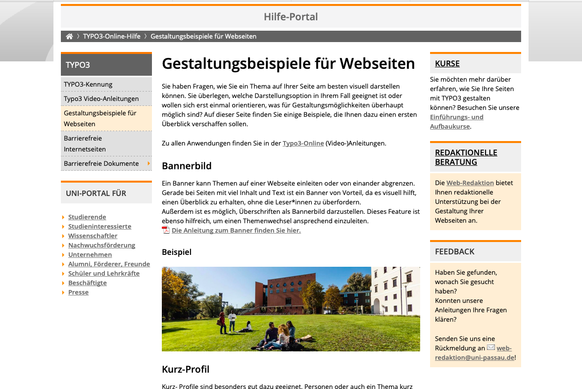Open Alumni, Förderer, Freunde link

coord(109,264)
